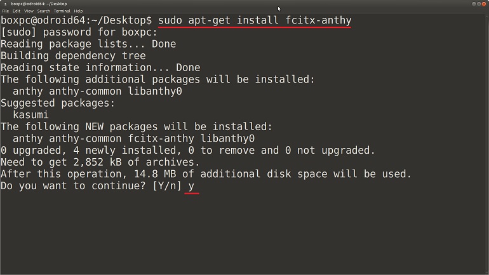489x275 pixels.
Task: Click the scrollbar up arrow at top right
Action: pyautogui.click(x=487, y=17)
